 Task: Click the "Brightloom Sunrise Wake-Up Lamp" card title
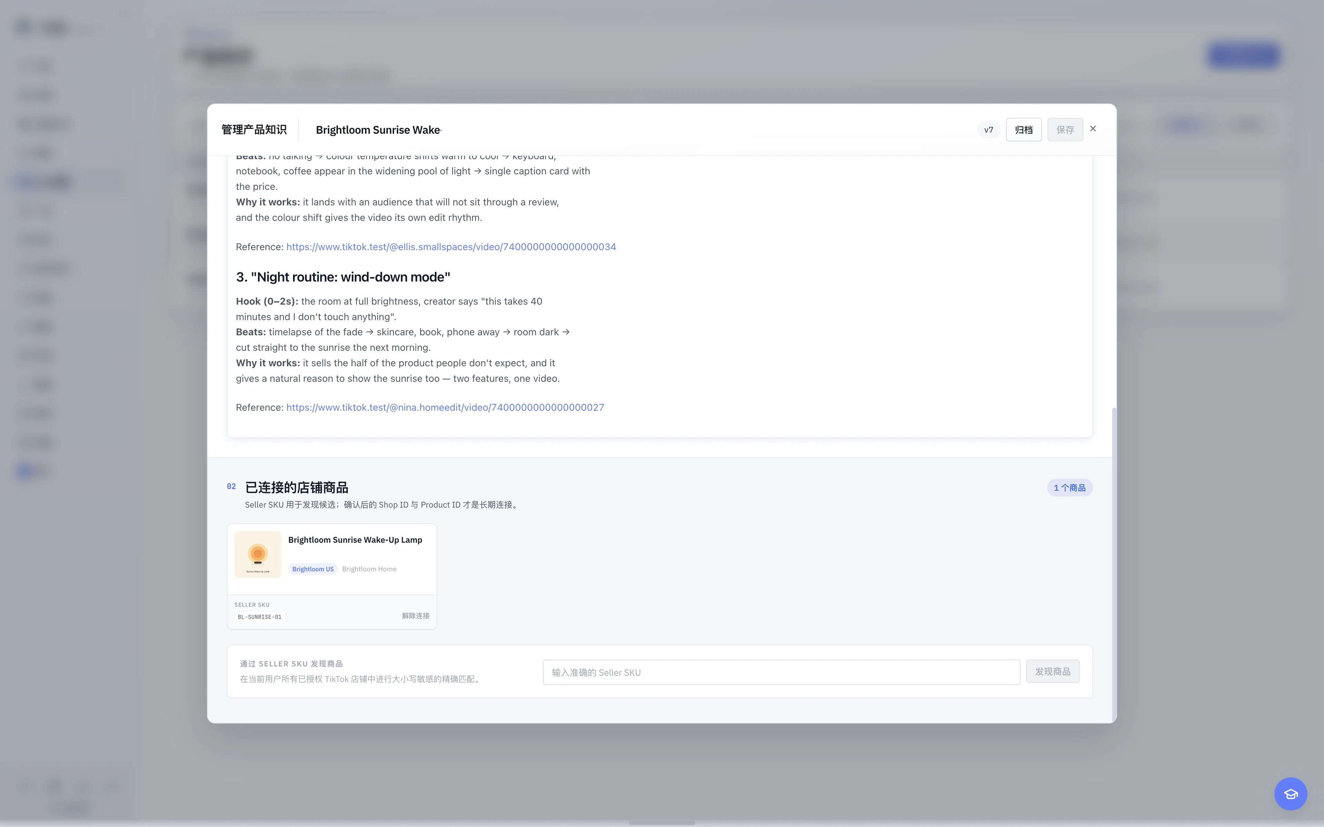pyautogui.click(x=355, y=540)
